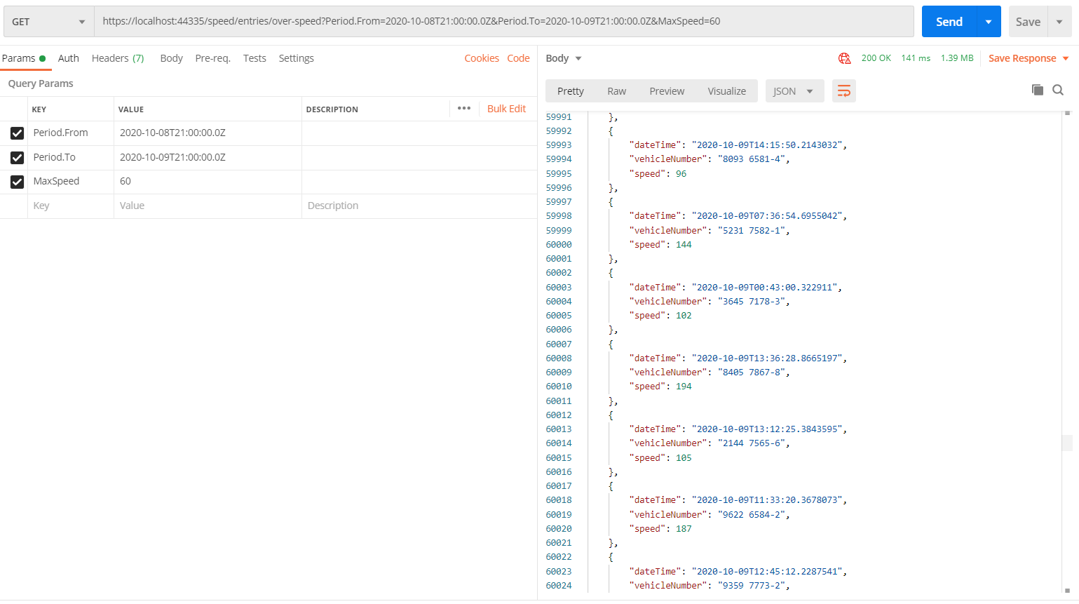Click the empty Description input field

pyautogui.click(x=419, y=206)
